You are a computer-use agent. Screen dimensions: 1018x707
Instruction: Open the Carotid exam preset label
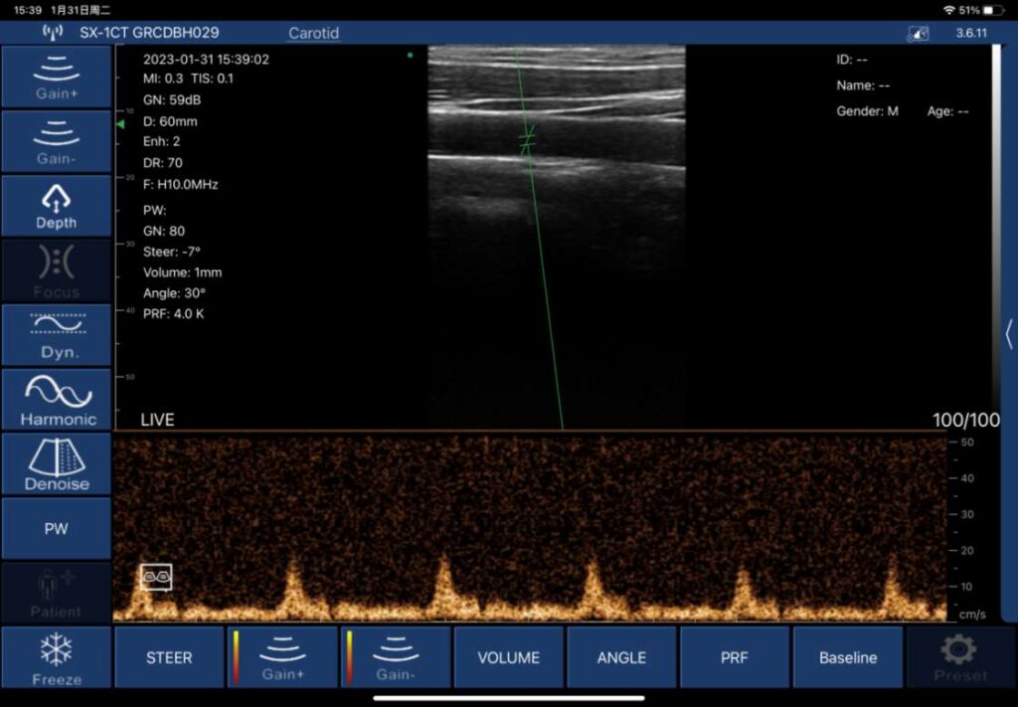[x=313, y=33]
